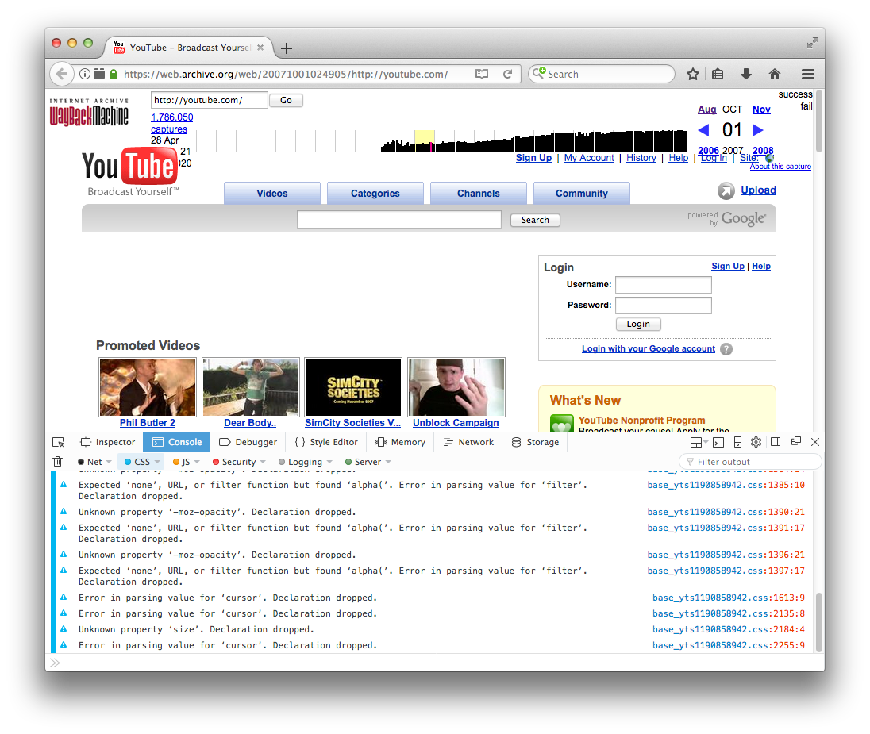
Task: Open Login with your Google account link
Action: [x=648, y=348]
